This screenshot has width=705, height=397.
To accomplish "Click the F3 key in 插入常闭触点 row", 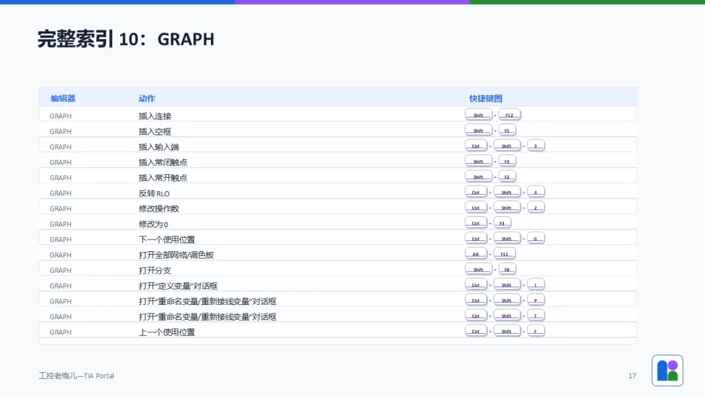I will point(507,161).
